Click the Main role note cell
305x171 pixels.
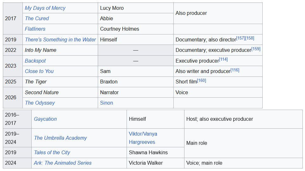point(243,143)
